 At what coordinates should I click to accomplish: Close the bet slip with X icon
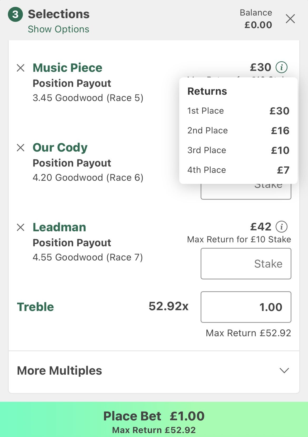290,19
